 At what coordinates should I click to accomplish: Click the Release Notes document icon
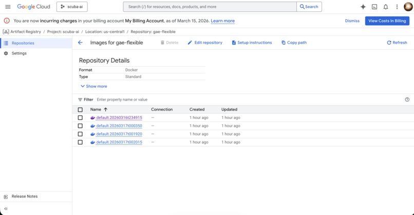point(6,197)
